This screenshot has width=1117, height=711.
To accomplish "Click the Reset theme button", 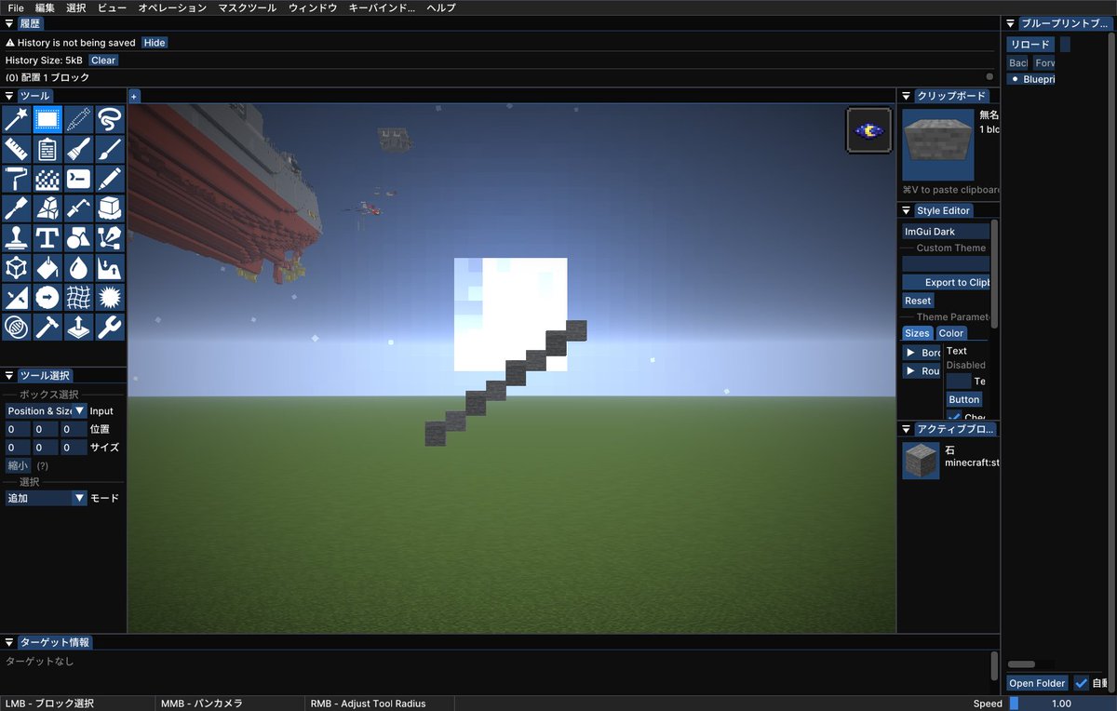I will (918, 301).
